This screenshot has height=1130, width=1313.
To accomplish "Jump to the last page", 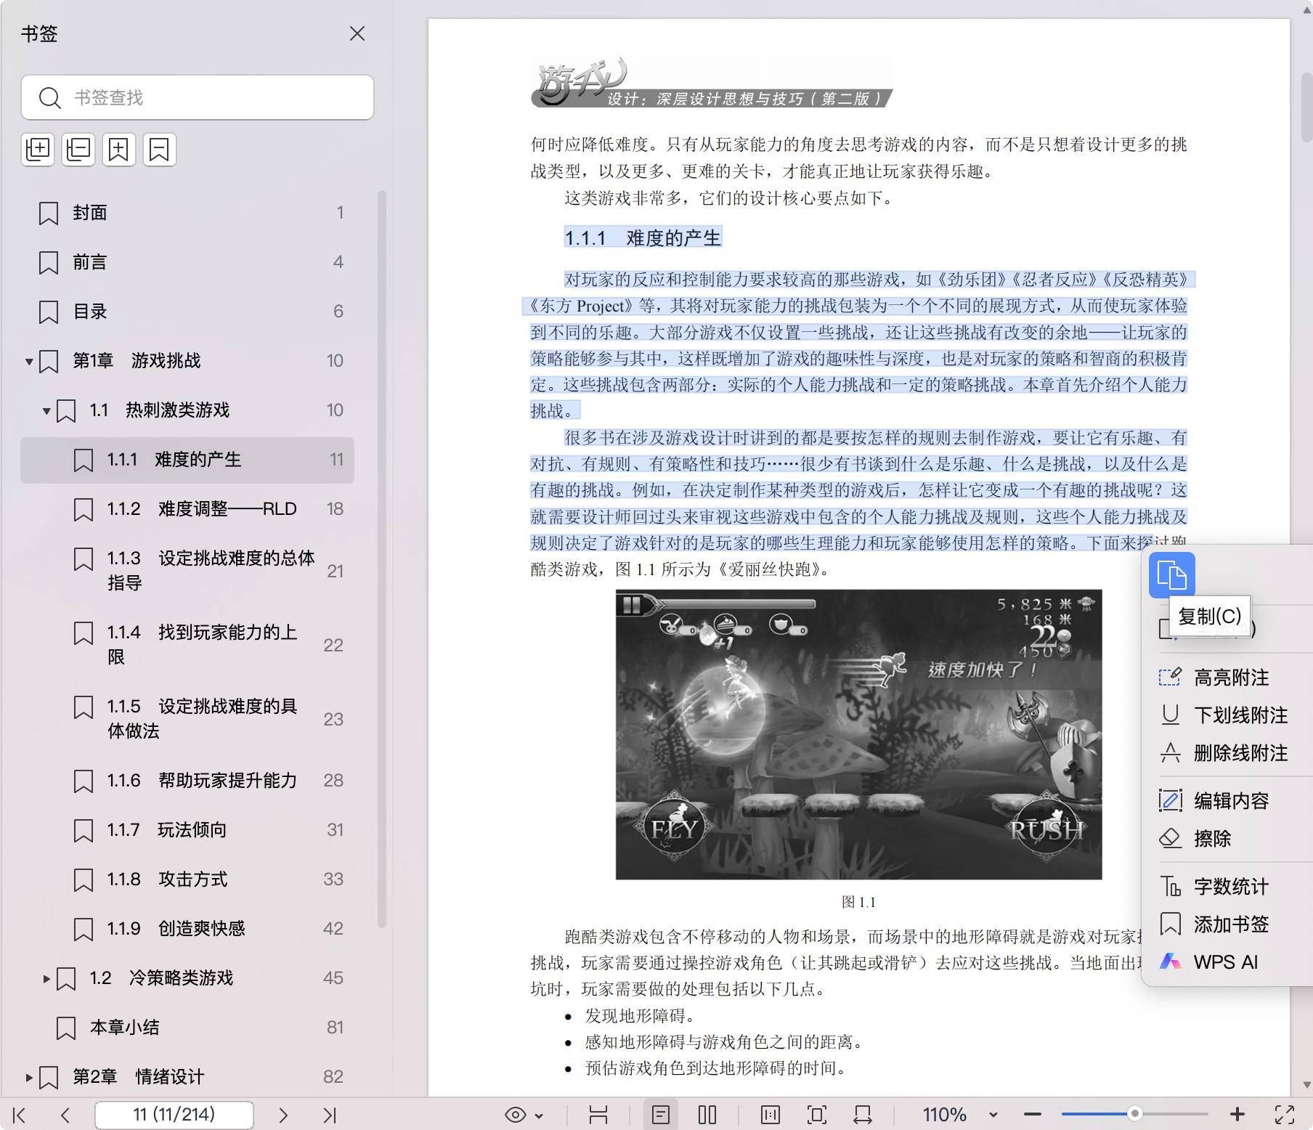I will coord(330,1115).
